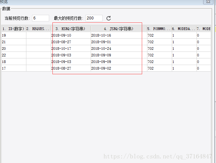Edit the current preview row count field
This screenshot has height=163, width=216.
point(41,18)
